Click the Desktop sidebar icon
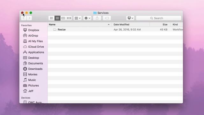Viewport: 204px width, 115px height. pos(25,58)
